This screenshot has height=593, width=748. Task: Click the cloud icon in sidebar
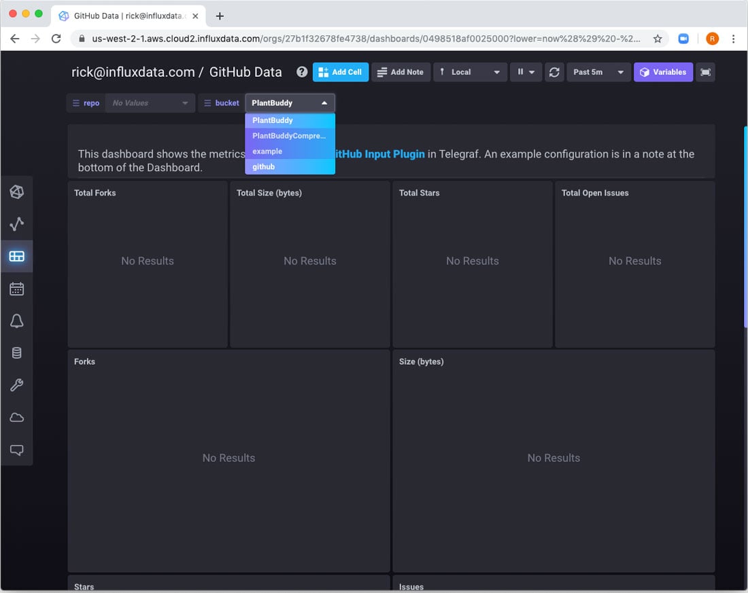pos(17,418)
